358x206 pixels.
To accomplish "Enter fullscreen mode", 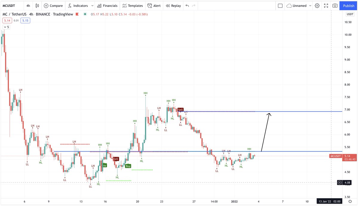I will tap(326, 6).
